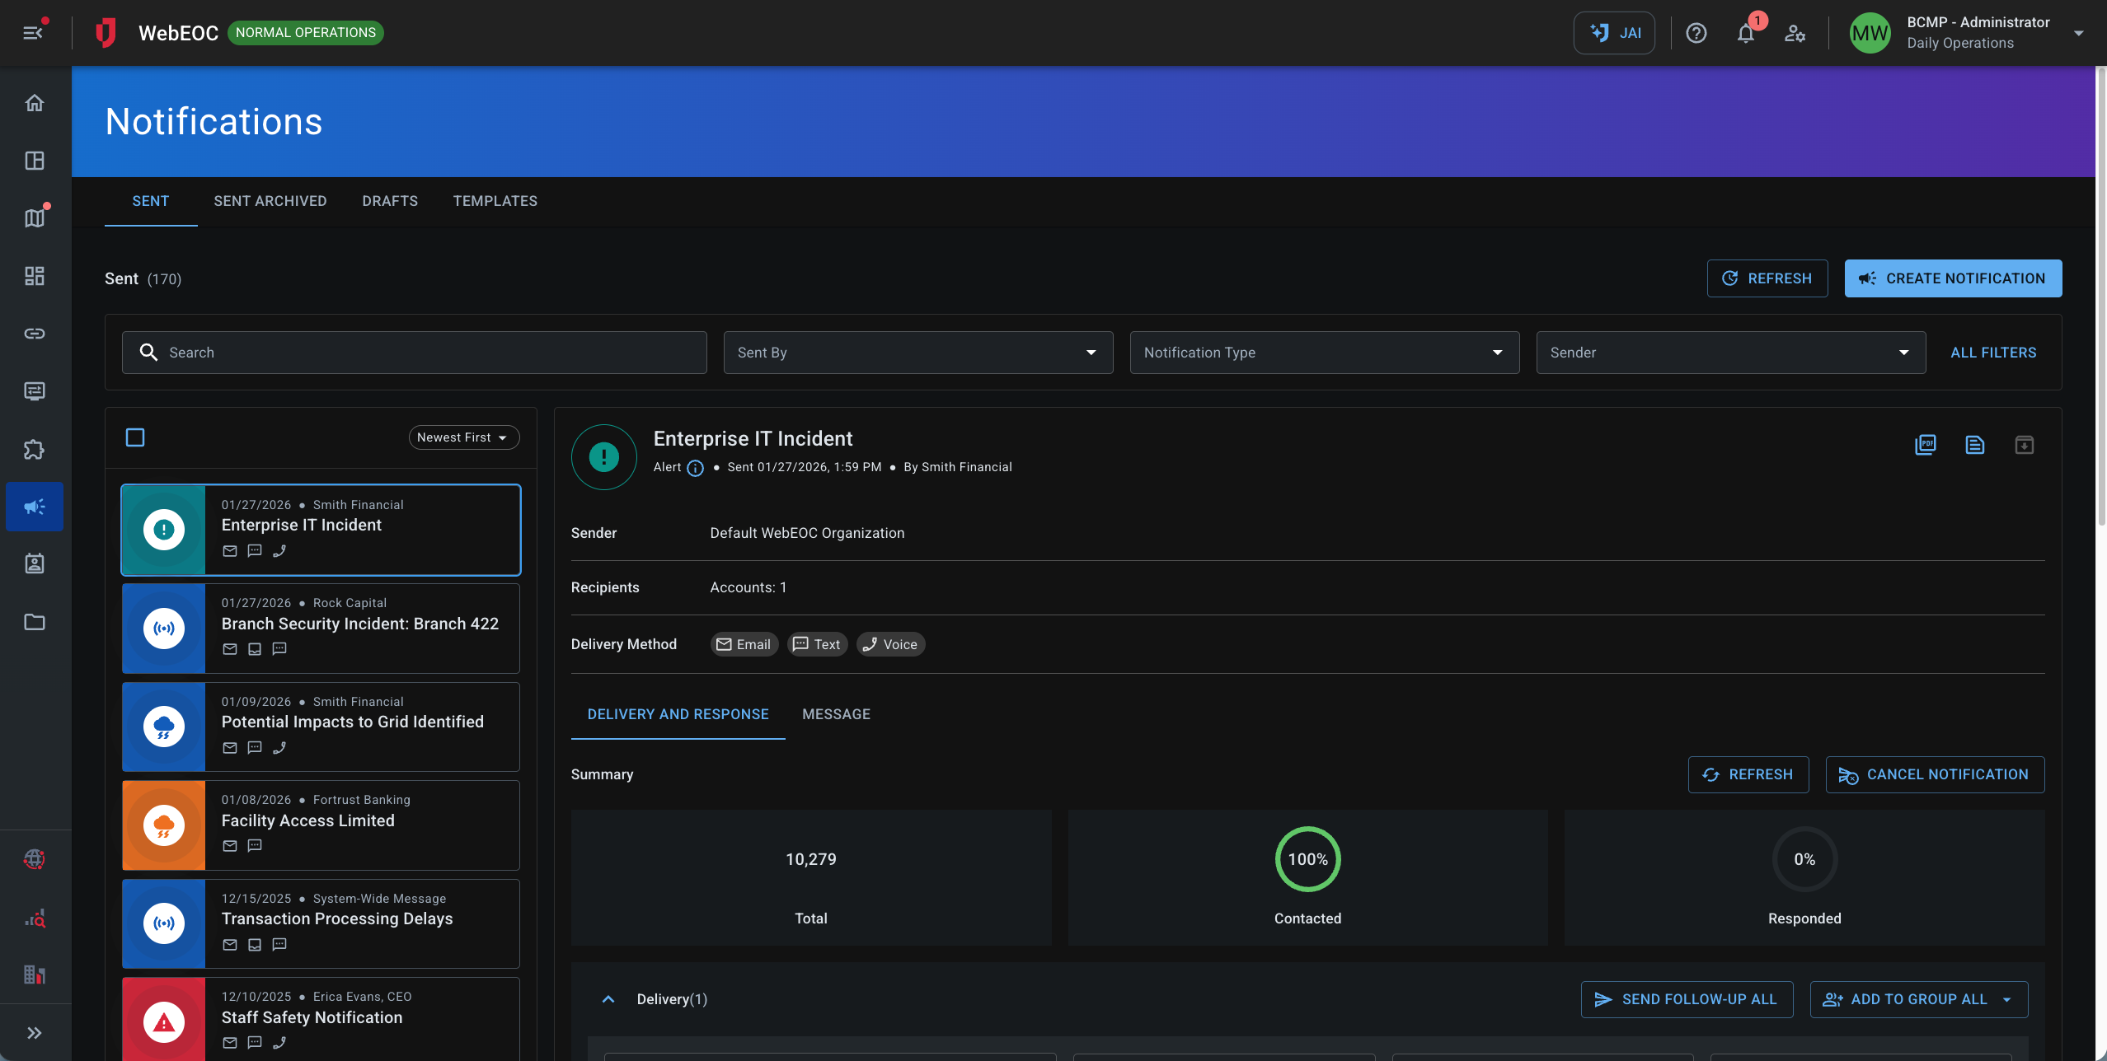Select the Notifications megaphone sidebar icon
Screen dimensions: 2107x1061
pyautogui.click(x=35, y=507)
